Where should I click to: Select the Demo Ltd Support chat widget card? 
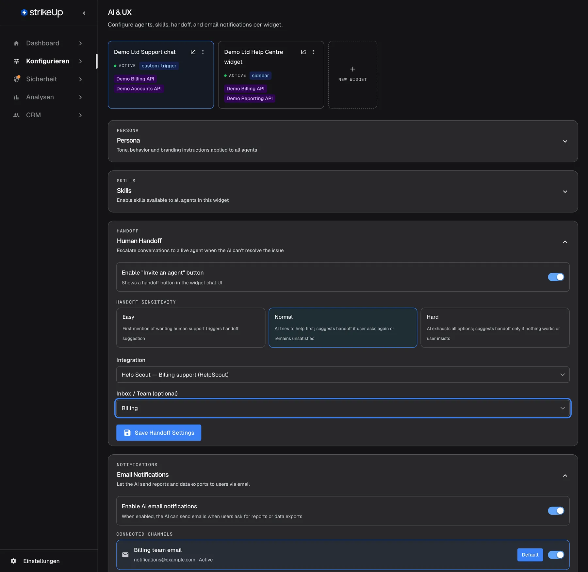point(161,75)
